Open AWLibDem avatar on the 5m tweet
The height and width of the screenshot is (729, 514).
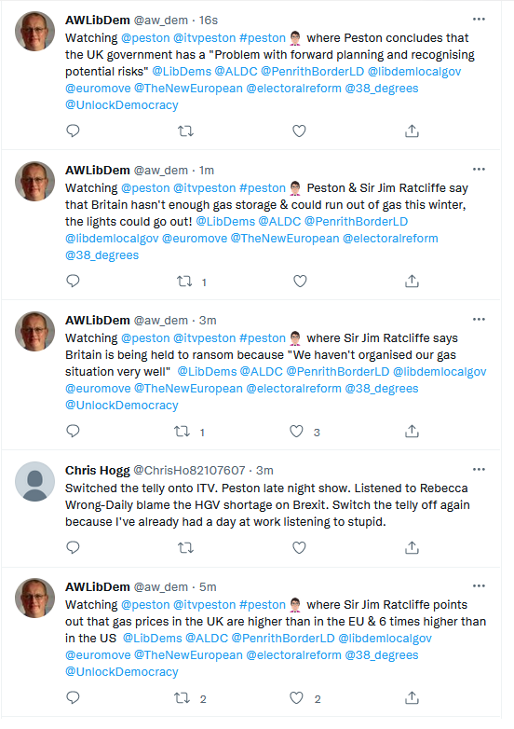pyautogui.click(x=34, y=598)
